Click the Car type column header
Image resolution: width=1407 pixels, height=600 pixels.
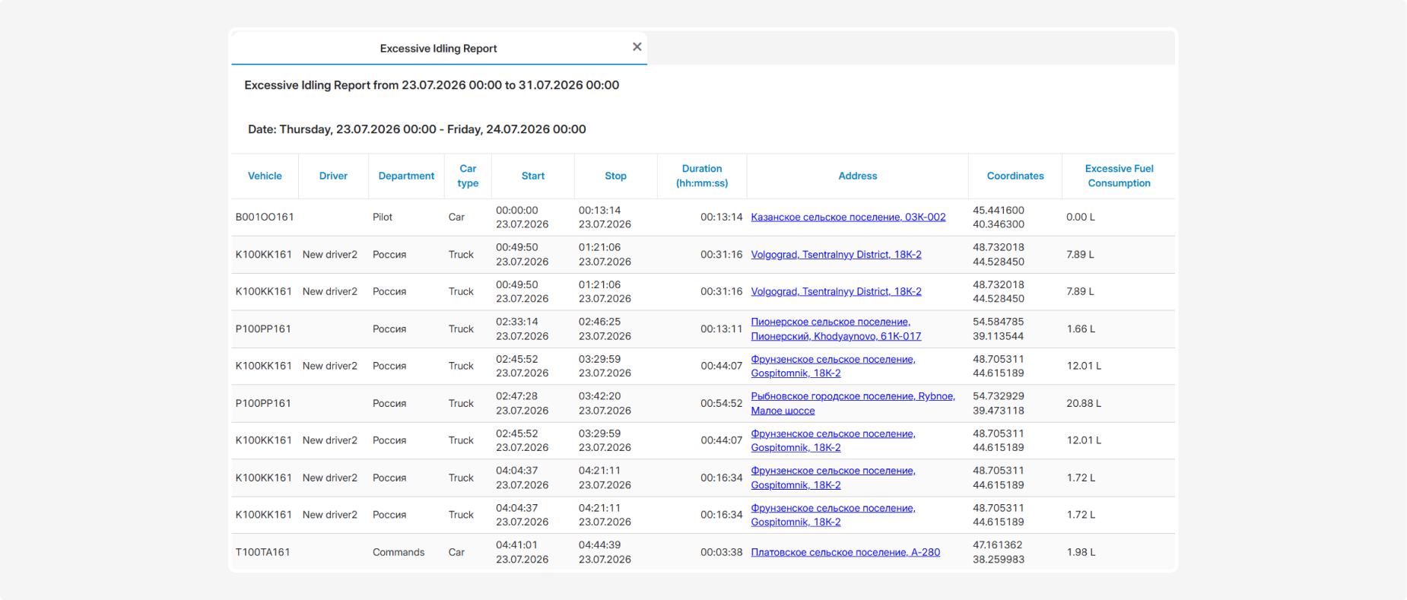pos(468,176)
